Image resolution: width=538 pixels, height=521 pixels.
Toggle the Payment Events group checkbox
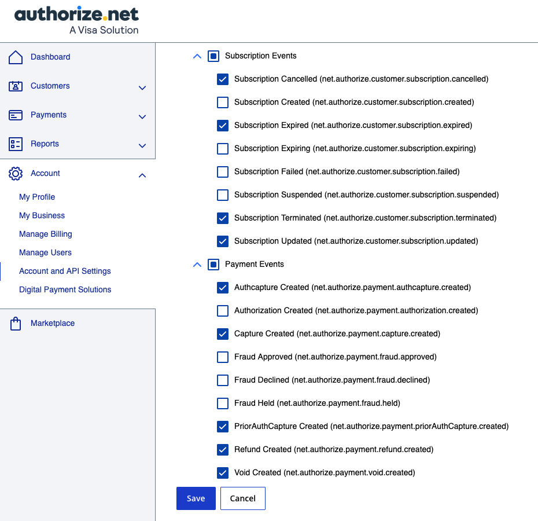click(213, 265)
